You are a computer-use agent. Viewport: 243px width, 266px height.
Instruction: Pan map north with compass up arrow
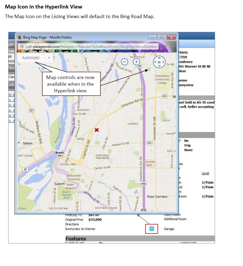point(159,58)
